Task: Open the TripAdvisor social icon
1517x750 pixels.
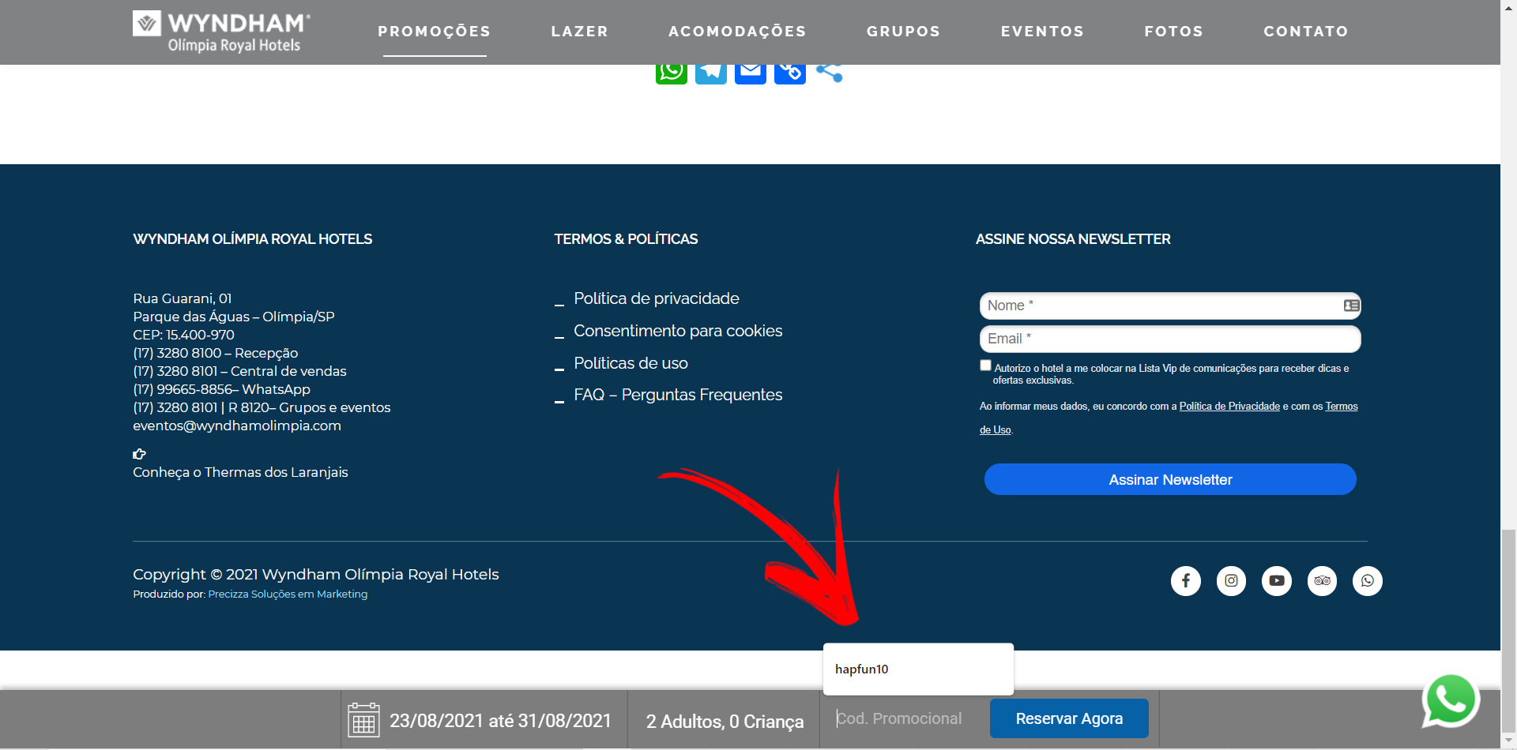Action: coord(1322,581)
